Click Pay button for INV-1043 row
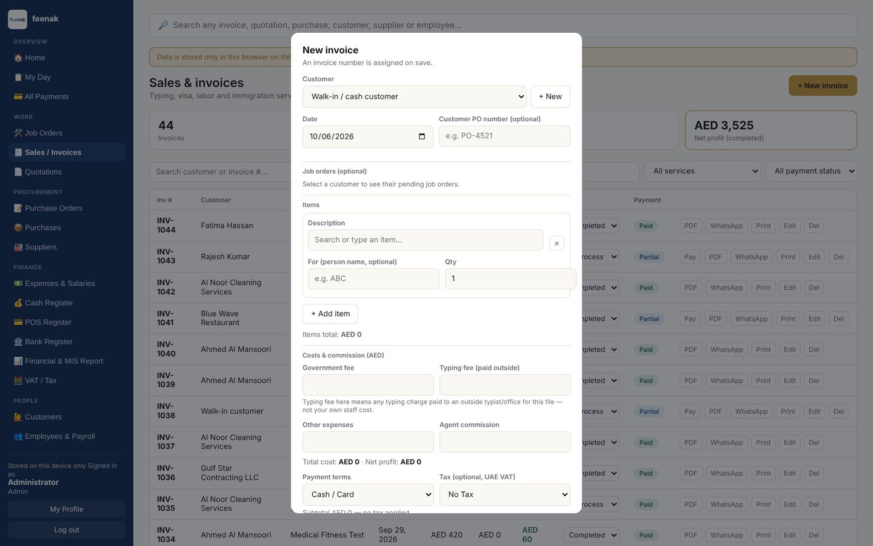The width and height of the screenshot is (873, 546). click(690, 257)
